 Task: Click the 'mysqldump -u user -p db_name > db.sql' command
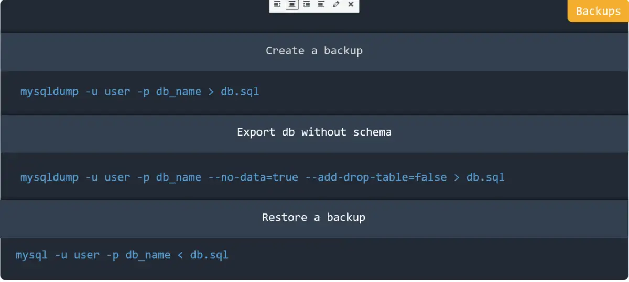point(139,92)
